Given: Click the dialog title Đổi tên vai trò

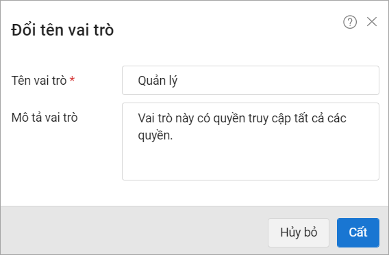Looking at the screenshot, I should tap(62, 30).
